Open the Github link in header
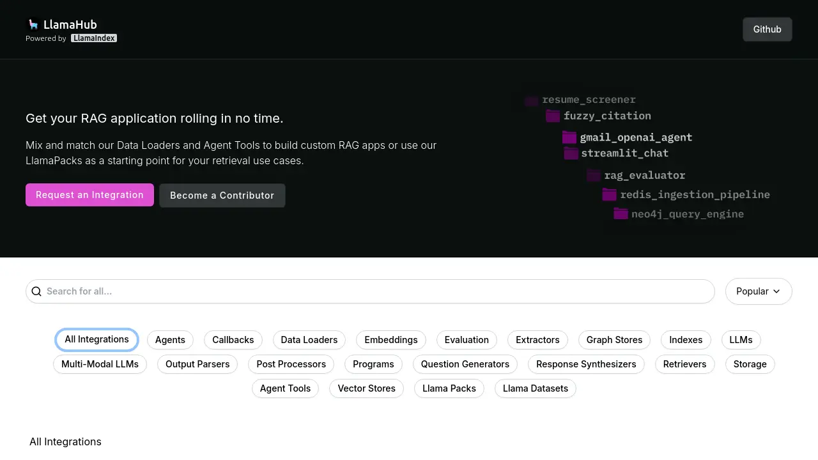This screenshot has height=460, width=818. 767,29
